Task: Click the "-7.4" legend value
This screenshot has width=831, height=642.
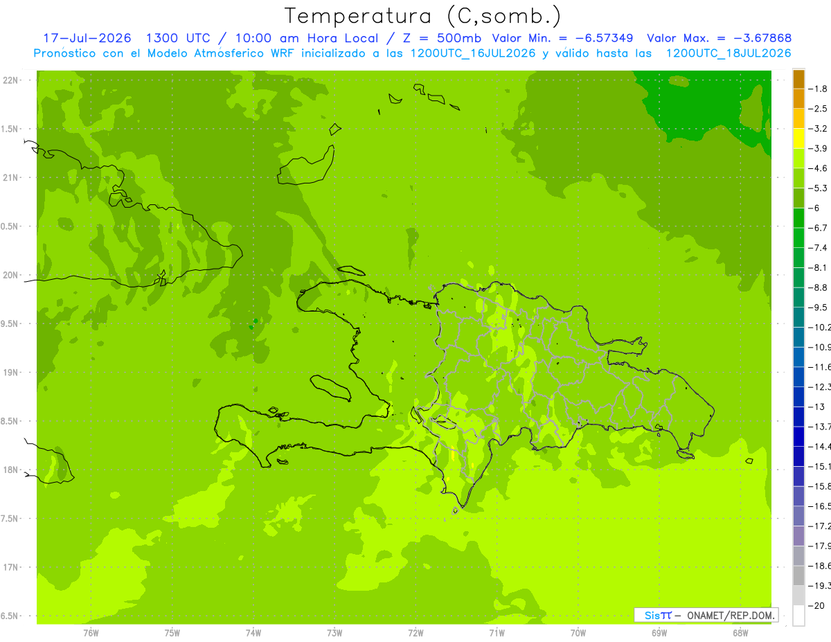Action: (x=819, y=248)
